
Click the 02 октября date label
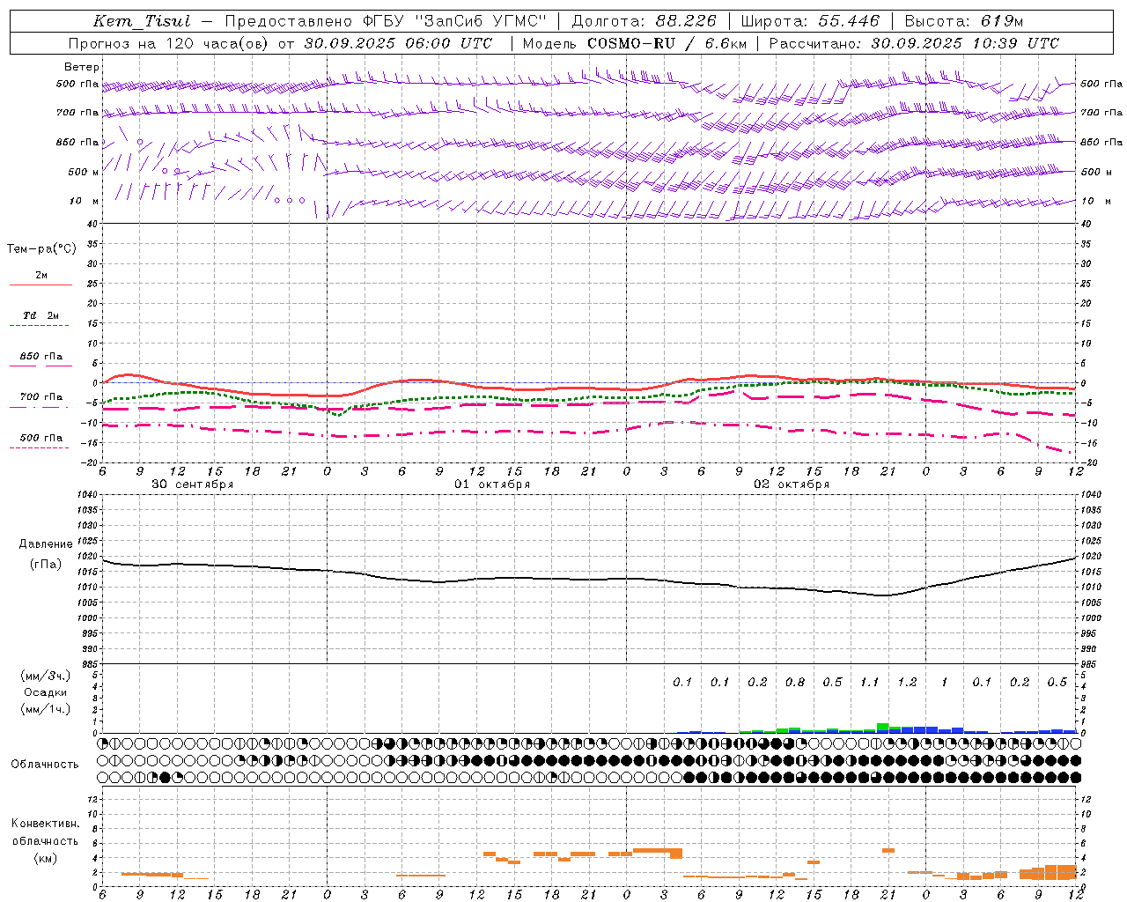[x=792, y=484]
